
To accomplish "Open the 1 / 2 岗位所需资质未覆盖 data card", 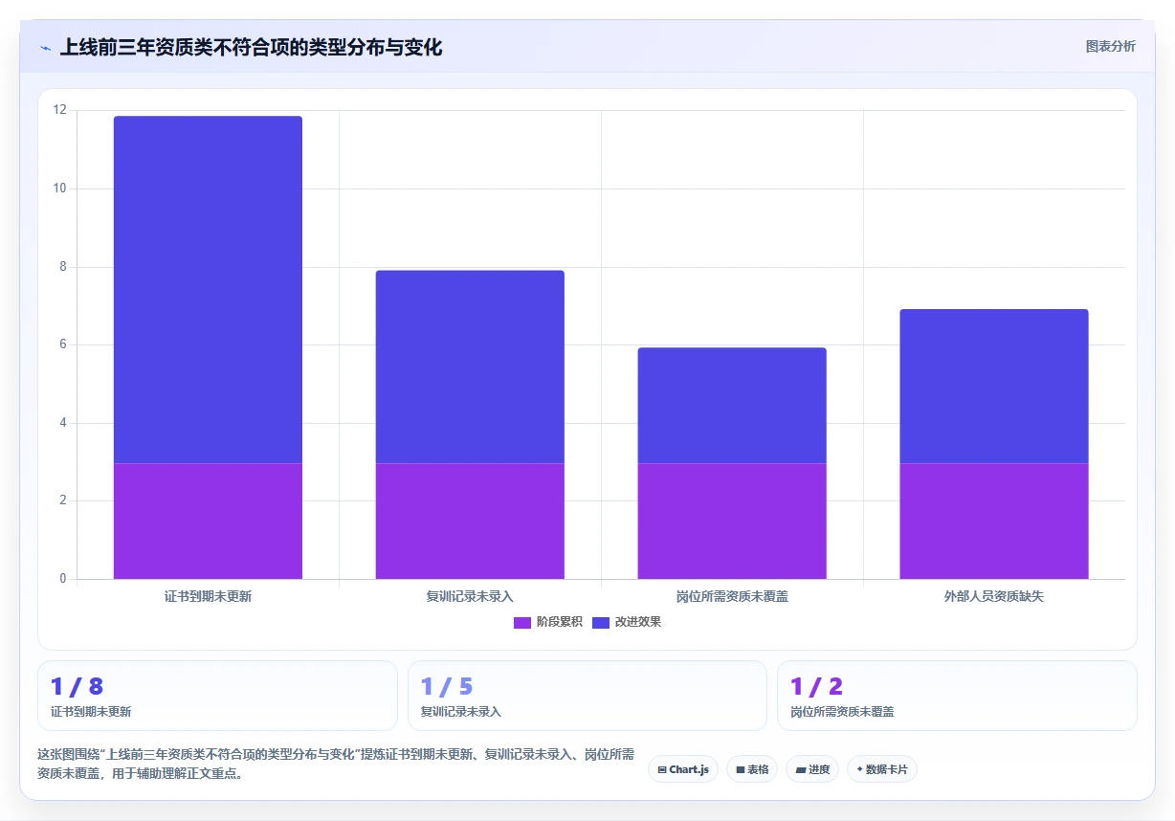I will [957, 696].
